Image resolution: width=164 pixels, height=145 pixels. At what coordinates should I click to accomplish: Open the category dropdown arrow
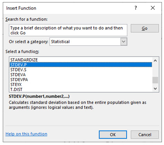124,42
